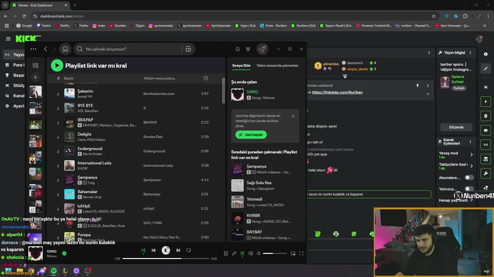Screen dimensions: 494x277
Task: Switch to the Sıraya Ekle tab
Action: pyautogui.click(x=241, y=65)
